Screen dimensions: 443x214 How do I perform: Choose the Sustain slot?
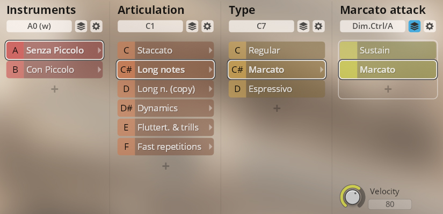point(388,50)
